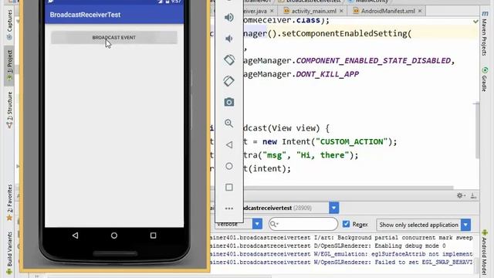The height and width of the screenshot is (278, 494).
Task: Open the process selector dropdown arrow
Action: tap(334, 208)
